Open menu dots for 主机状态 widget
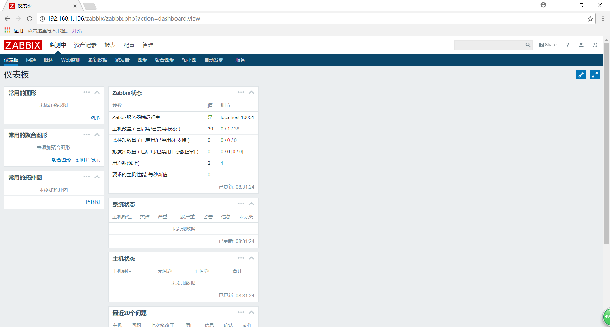The height and width of the screenshot is (327, 610). 241,258
